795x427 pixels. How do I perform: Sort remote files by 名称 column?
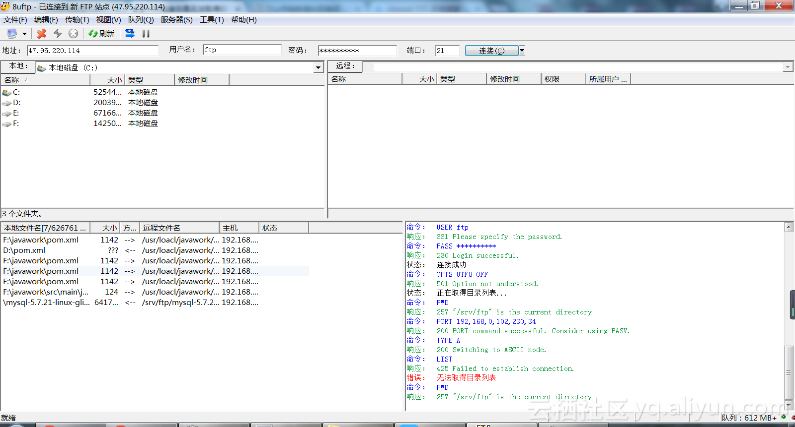click(365, 79)
